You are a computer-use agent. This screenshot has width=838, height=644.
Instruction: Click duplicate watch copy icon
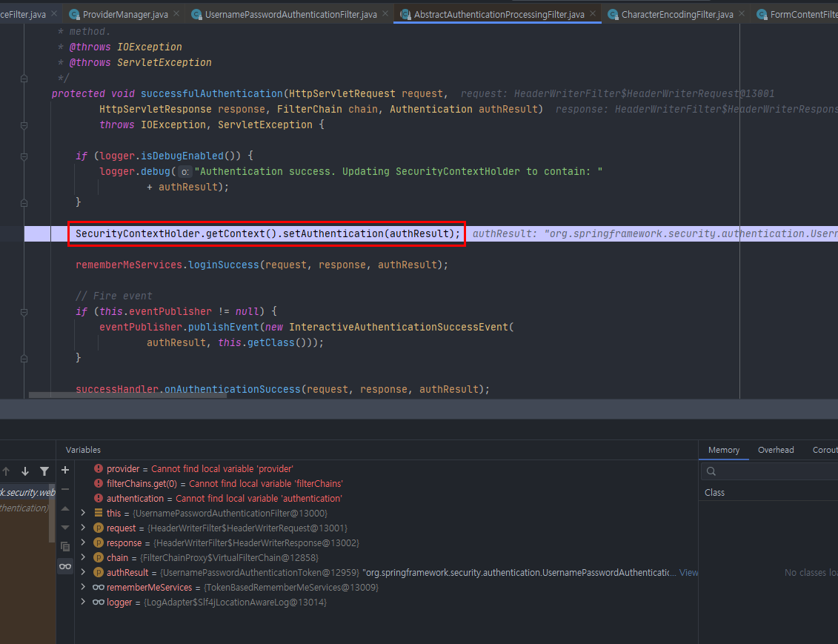pyautogui.click(x=65, y=547)
